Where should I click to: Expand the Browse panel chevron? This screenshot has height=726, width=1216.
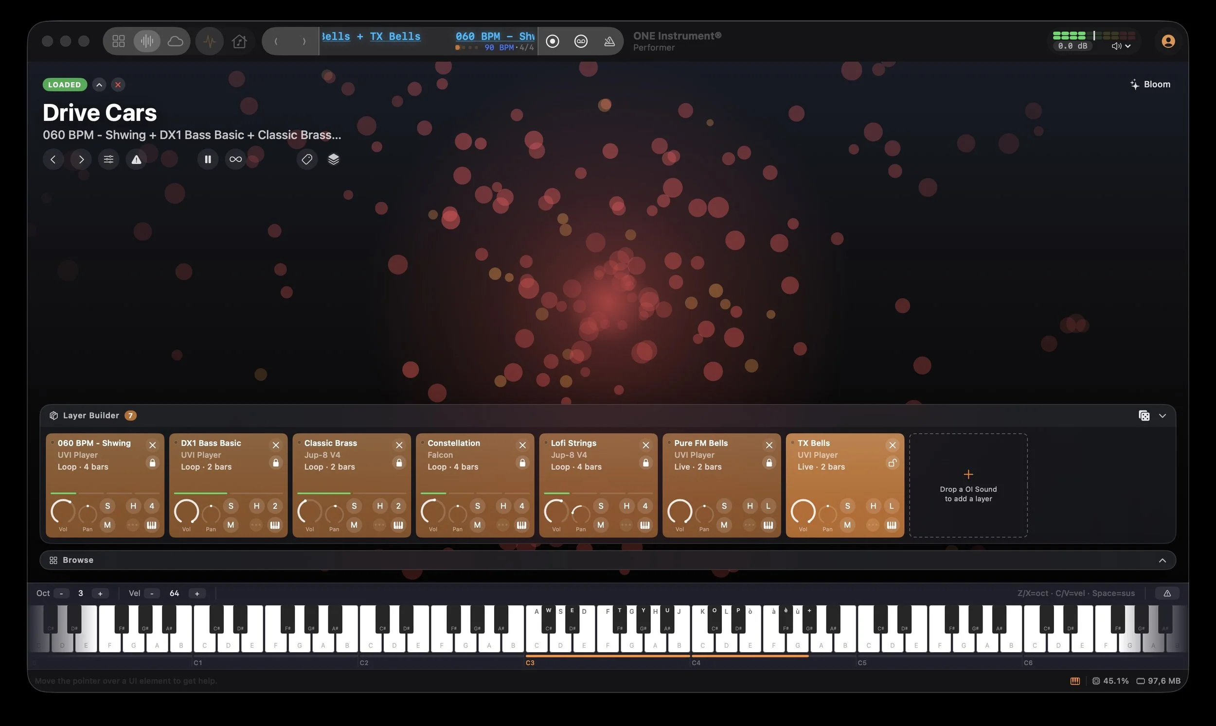pyautogui.click(x=1162, y=560)
